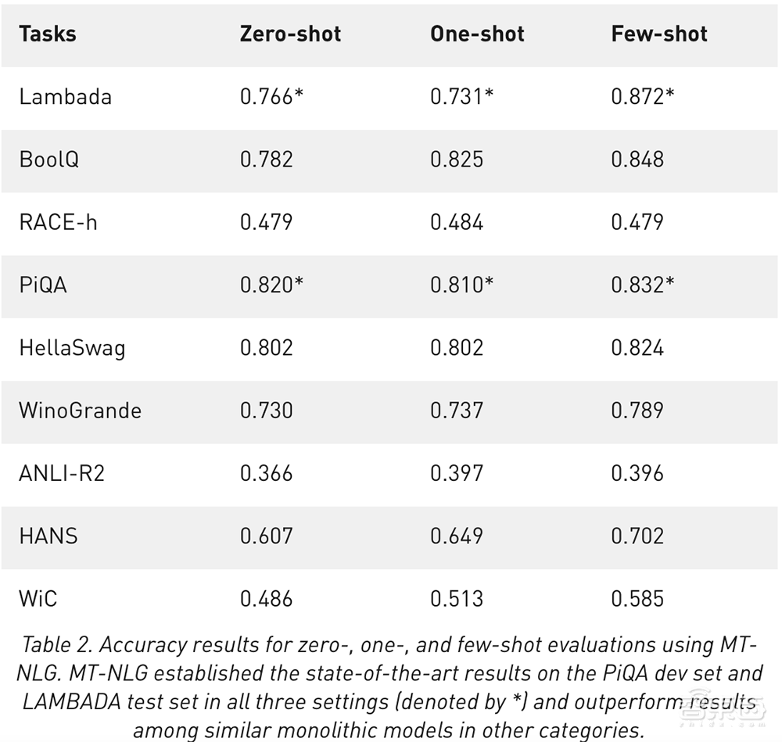Viewport: 782px width, 742px height.
Task: Select the PiQA task label
Action: (x=43, y=285)
